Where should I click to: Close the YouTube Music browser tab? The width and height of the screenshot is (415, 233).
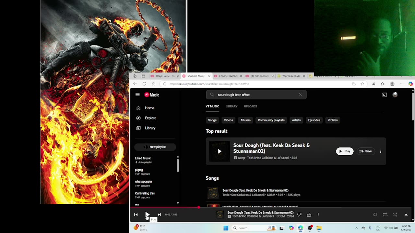click(209, 76)
